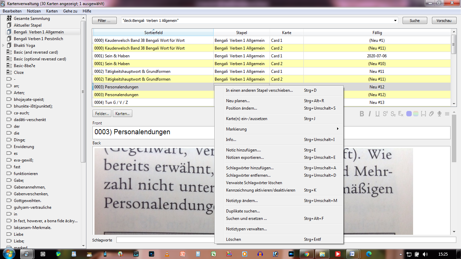Select the Basic-8be7e note type
The width and height of the screenshot is (461, 259).
pyautogui.click(x=24, y=66)
